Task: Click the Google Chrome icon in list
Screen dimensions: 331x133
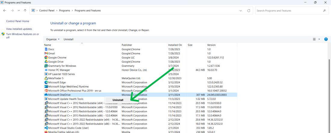Action: coord(46,57)
